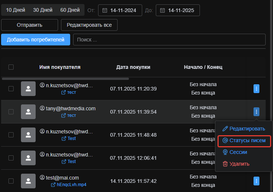Click Добавить потребителей button

click(36, 40)
